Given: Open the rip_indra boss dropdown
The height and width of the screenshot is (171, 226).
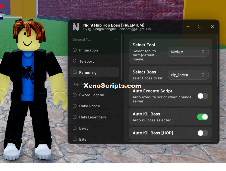Looking at the screenshot, I should pyautogui.click(x=188, y=75).
